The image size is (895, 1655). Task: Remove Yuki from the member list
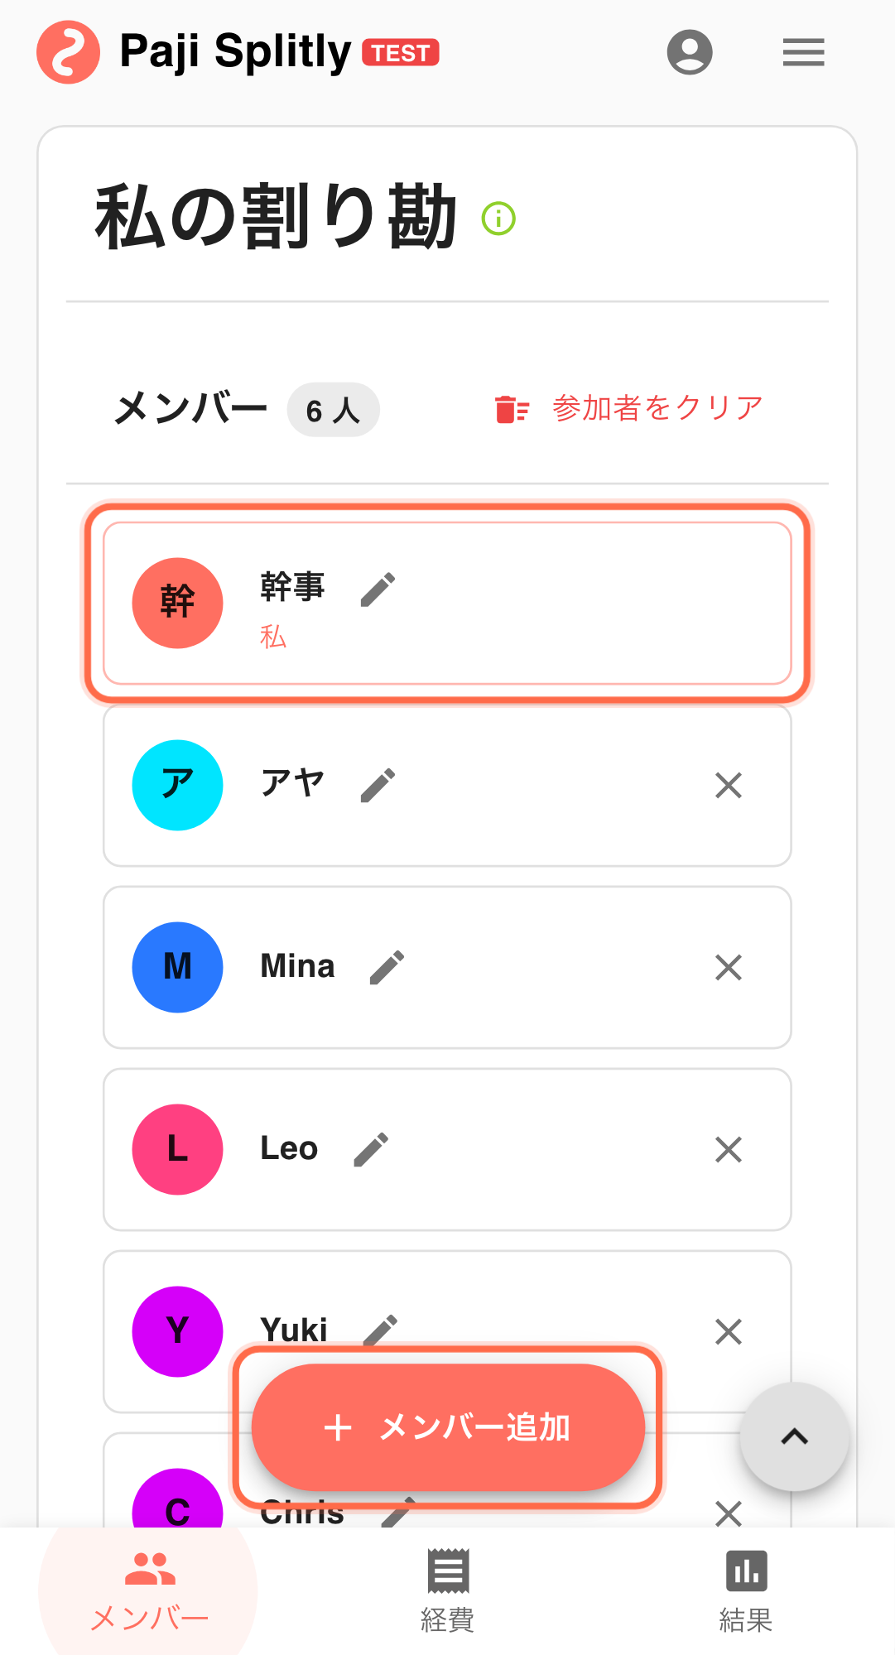pos(728,1331)
